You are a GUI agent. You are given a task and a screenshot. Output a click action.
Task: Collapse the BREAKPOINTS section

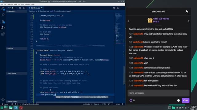point(16,101)
